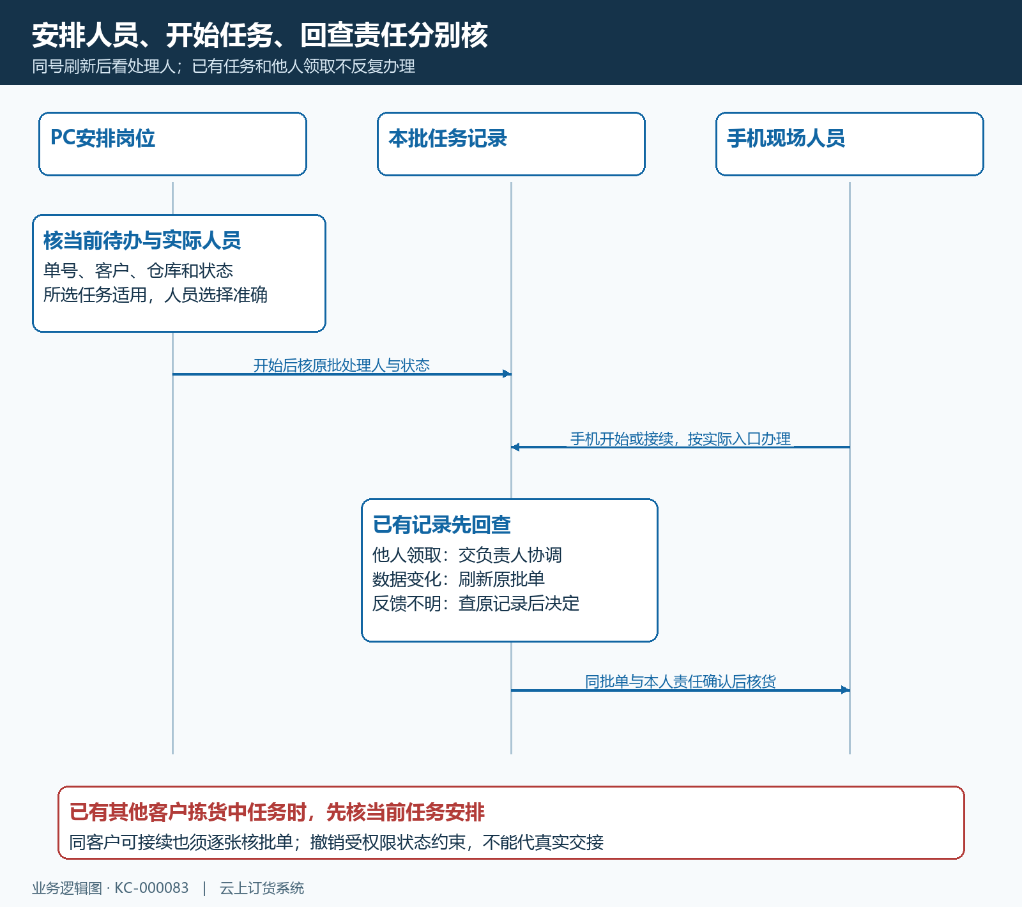Click arrow label 手机开始或接续，按实际入口办理
1022x907 pixels.
[x=680, y=439]
